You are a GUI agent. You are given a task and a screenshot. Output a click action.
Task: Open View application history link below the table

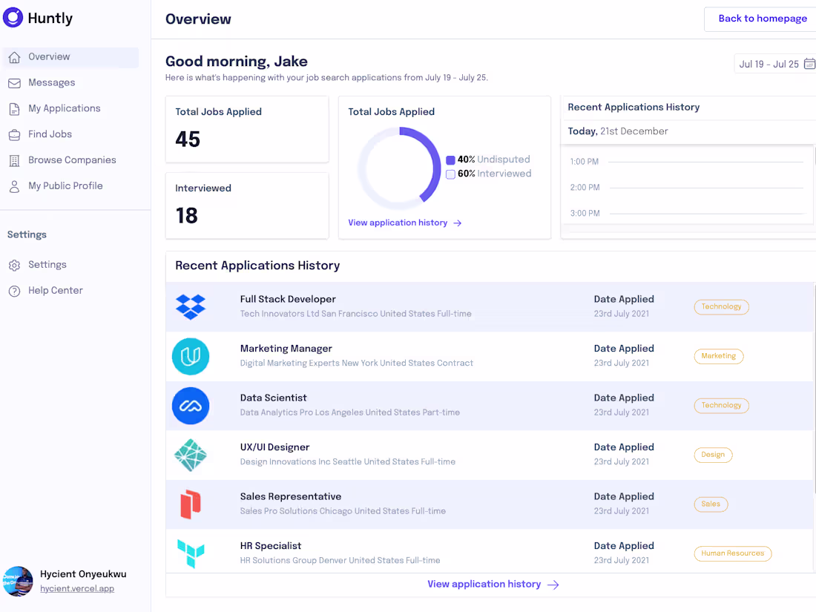click(493, 585)
